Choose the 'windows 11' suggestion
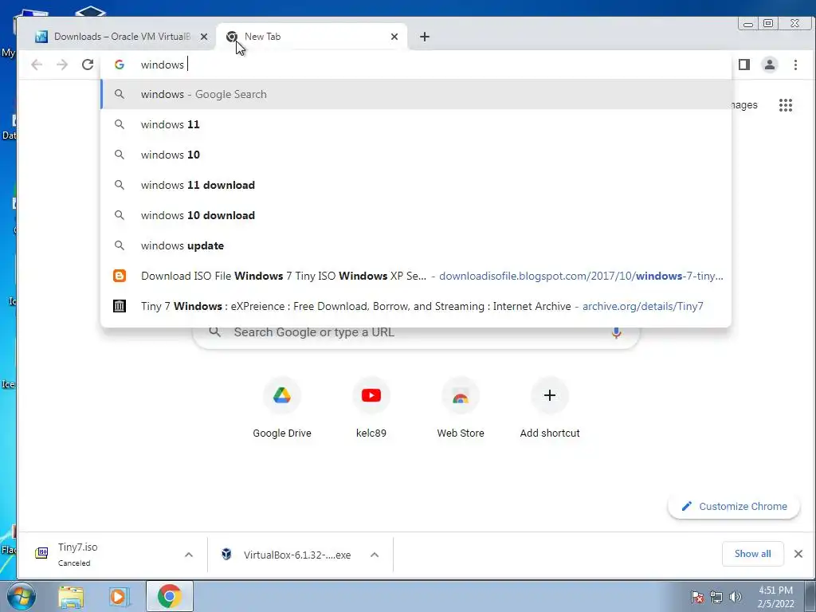The height and width of the screenshot is (612, 816). [x=416, y=124]
